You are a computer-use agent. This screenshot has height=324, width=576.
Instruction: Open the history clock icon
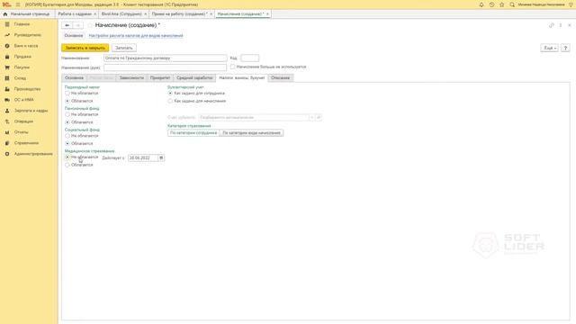pos(491,4)
